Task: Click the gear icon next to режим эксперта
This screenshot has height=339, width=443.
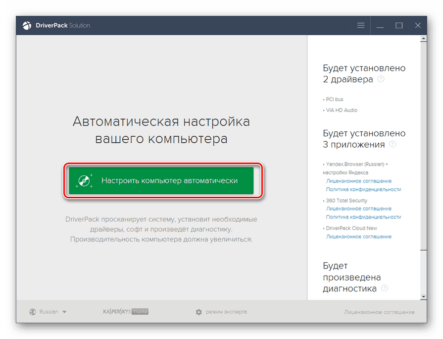Action: (x=198, y=312)
